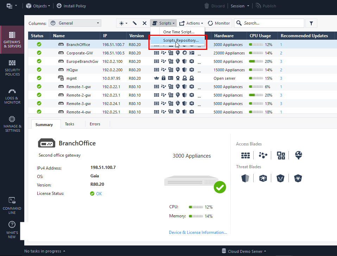Expand No tasks in progress panel
Screen dimensions: 337x256
coord(45,251)
